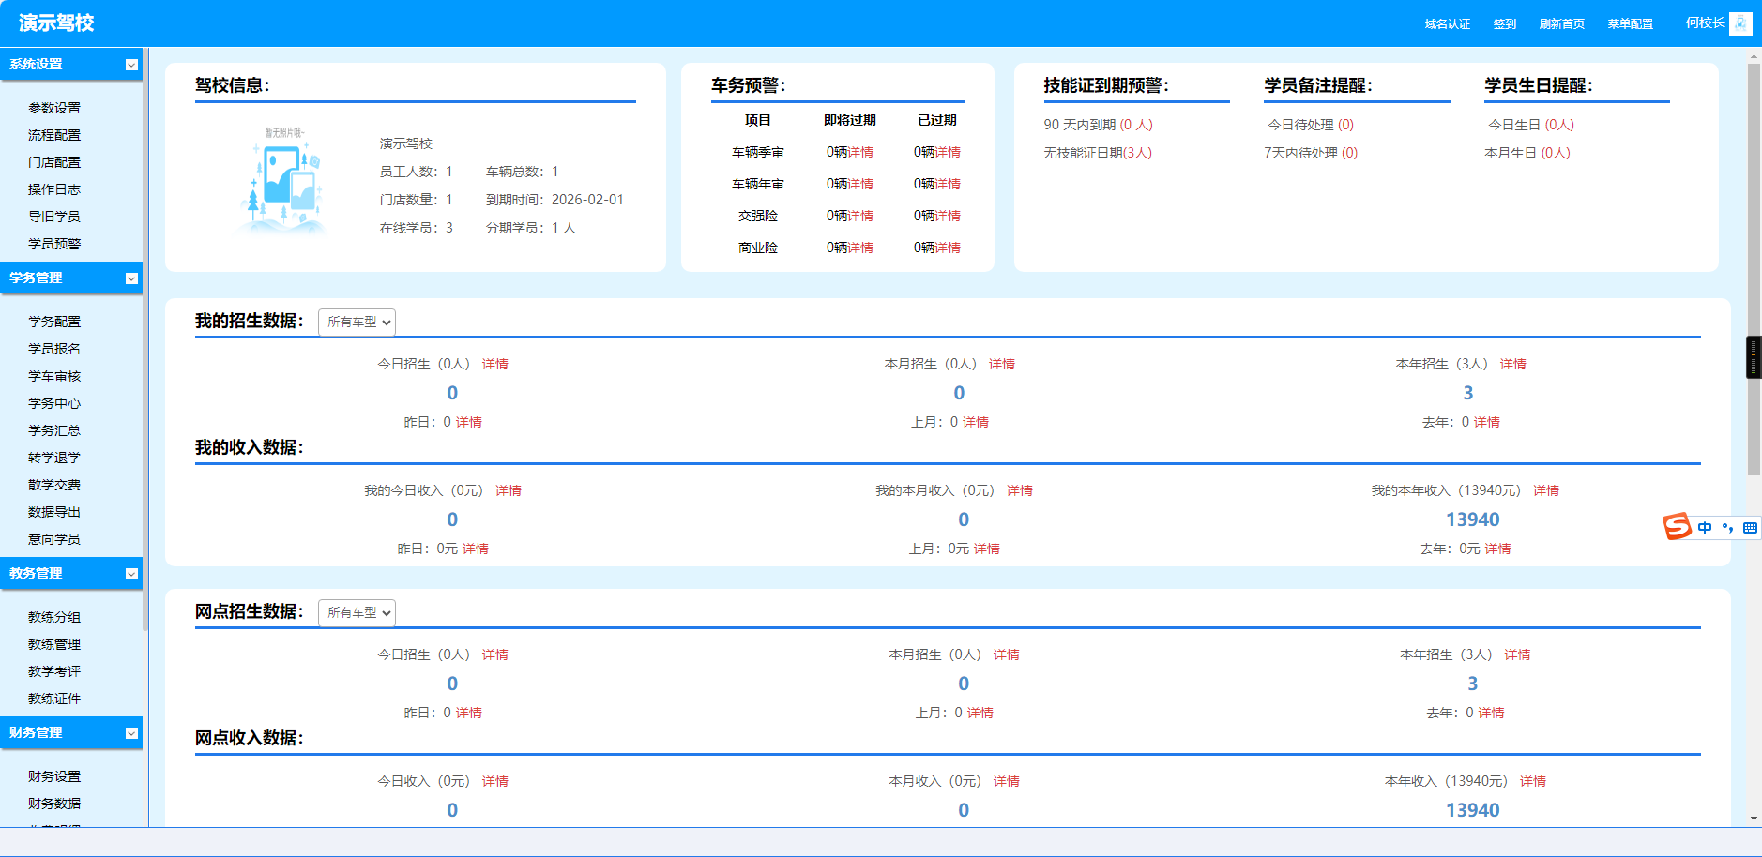Open the 数据导出 data export page
The image size is (1762, 857).
click(x=53, y=511)
